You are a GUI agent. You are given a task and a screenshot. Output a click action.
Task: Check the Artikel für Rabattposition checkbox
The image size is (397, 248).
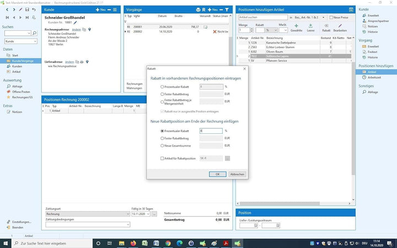click(x=162, y=158)
